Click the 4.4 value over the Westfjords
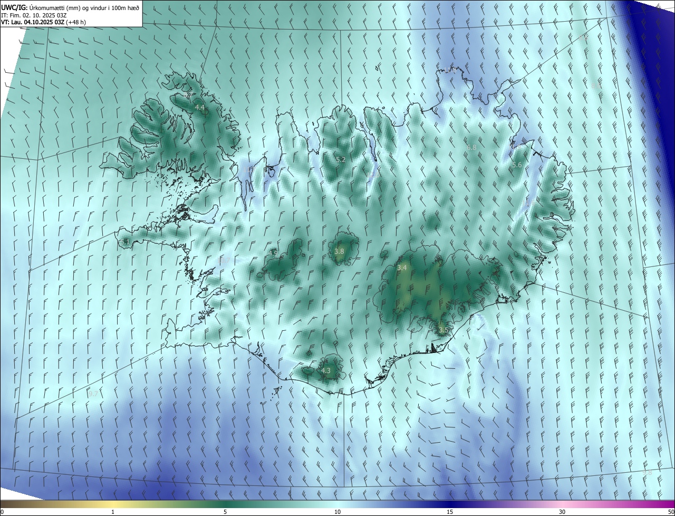This screenshot has width=675, height=516. (200, 108)
